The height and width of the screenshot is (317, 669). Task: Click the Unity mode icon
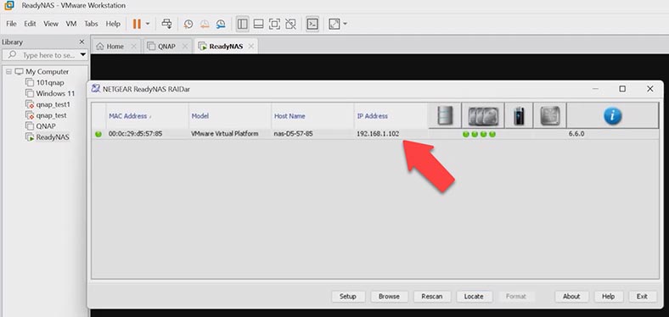[290, 24]
